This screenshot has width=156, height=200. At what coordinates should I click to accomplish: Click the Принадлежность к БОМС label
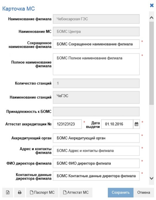(x=29, y=112)
